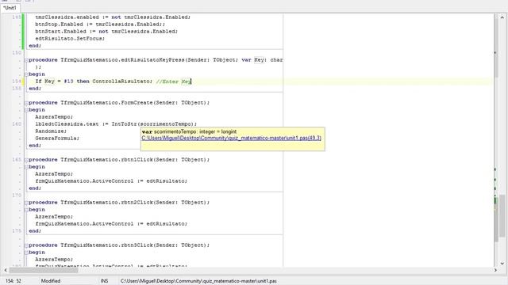Click the edtRisultato.SetFocus; statement
The height and width of the screenshot is (285, 508).
click(70, 39)
